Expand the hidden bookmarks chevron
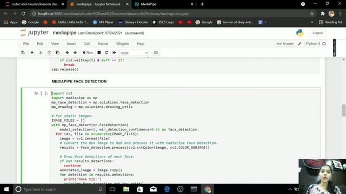 click(x=312, y=22)
